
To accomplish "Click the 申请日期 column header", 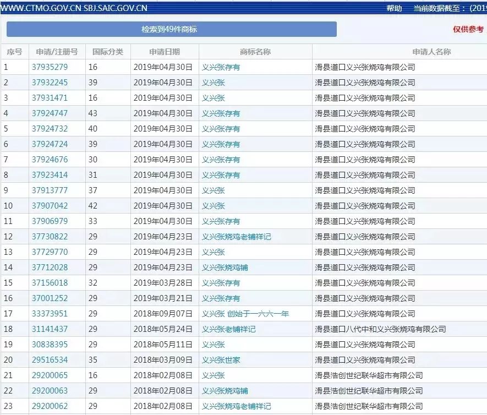I will pyautogui.click(x=165, y=52).
